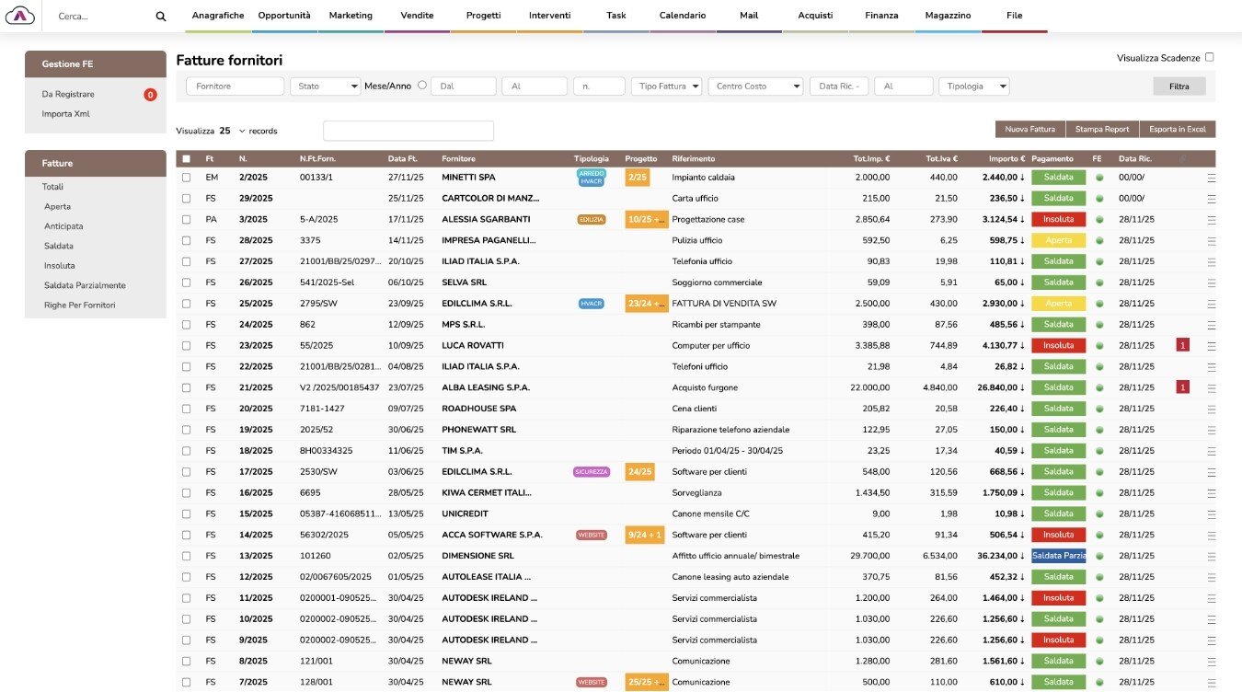Click green FE status dot for invoice 3/2025
The width and height of the screenshot is (1242, 692).
[1098, 220]
